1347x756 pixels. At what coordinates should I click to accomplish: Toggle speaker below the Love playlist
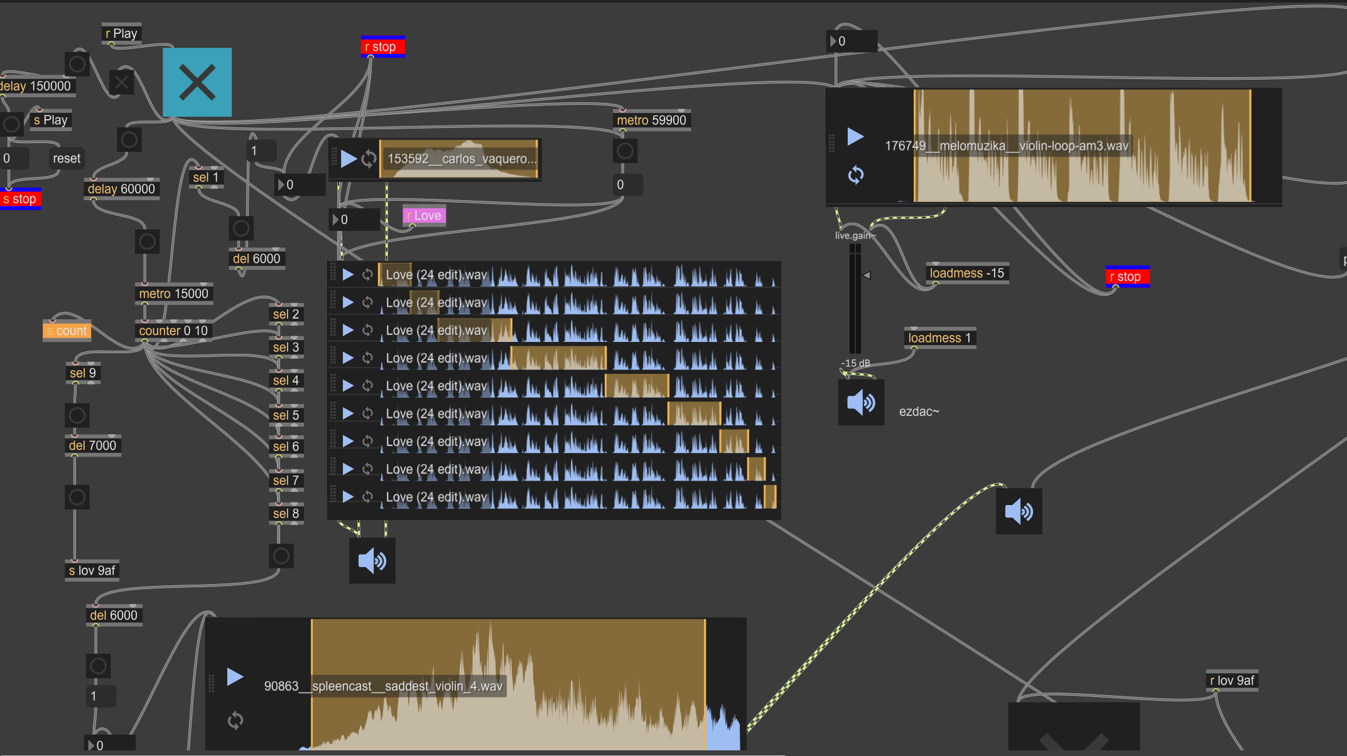[x=372, y=561]
